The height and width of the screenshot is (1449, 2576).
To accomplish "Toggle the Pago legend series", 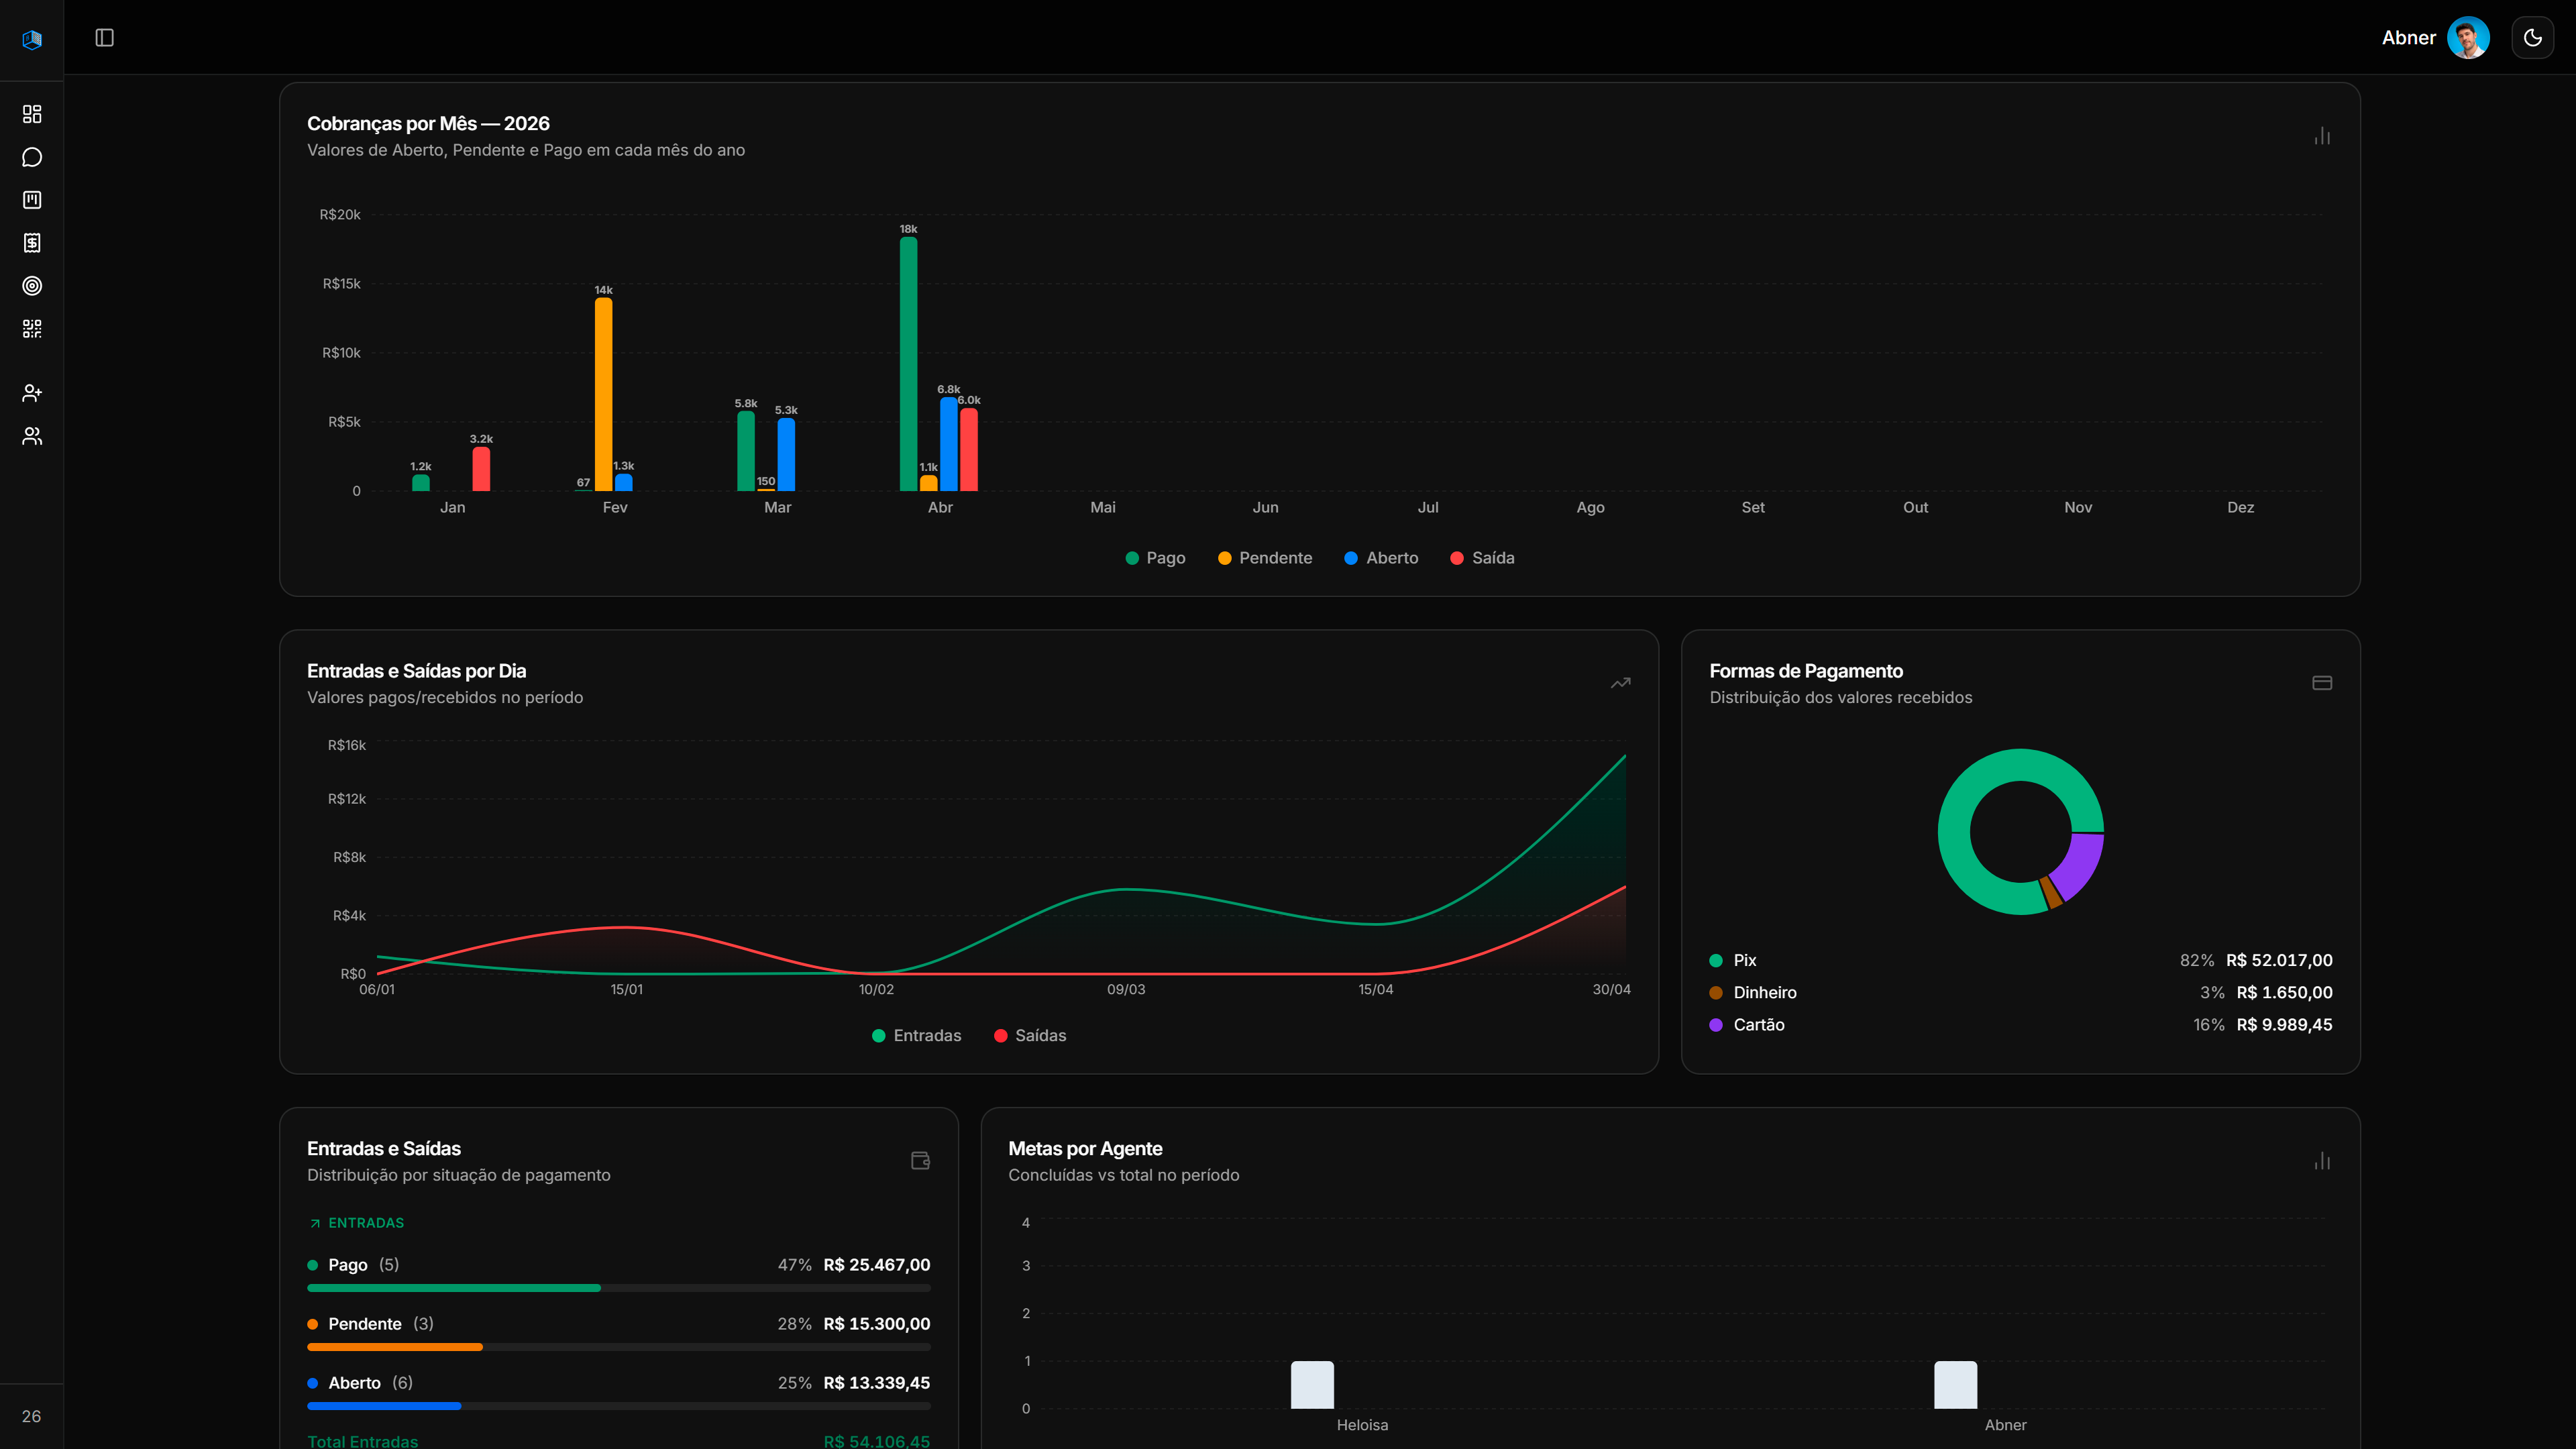I will pos(1155,558).
